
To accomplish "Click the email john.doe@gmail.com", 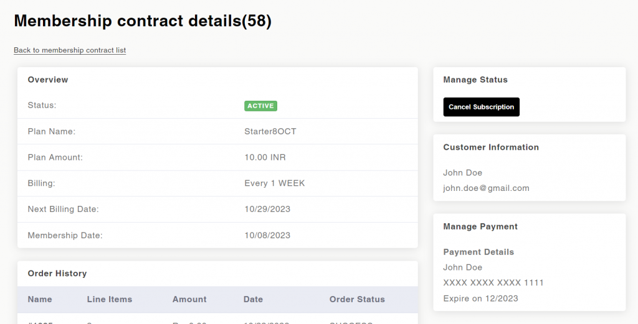I will click(486, 188).
